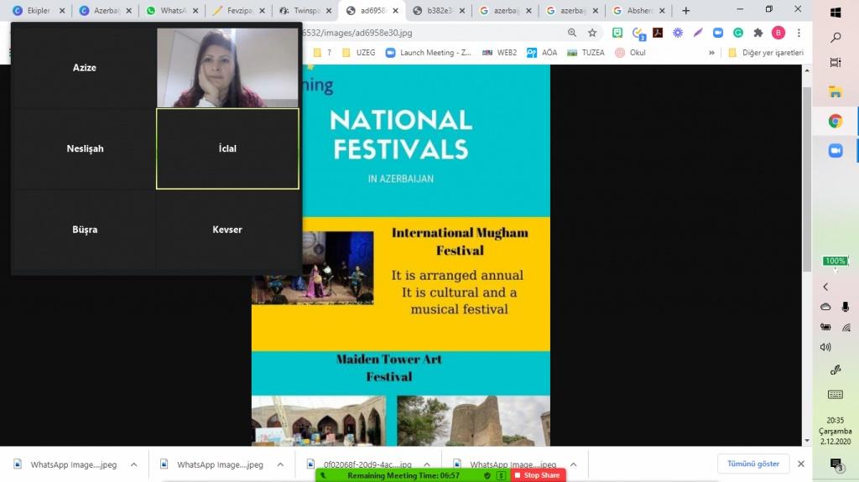Bookmark this page with the star icon
The height and width of the screenshot is (482, 859).
pos(592,33)
